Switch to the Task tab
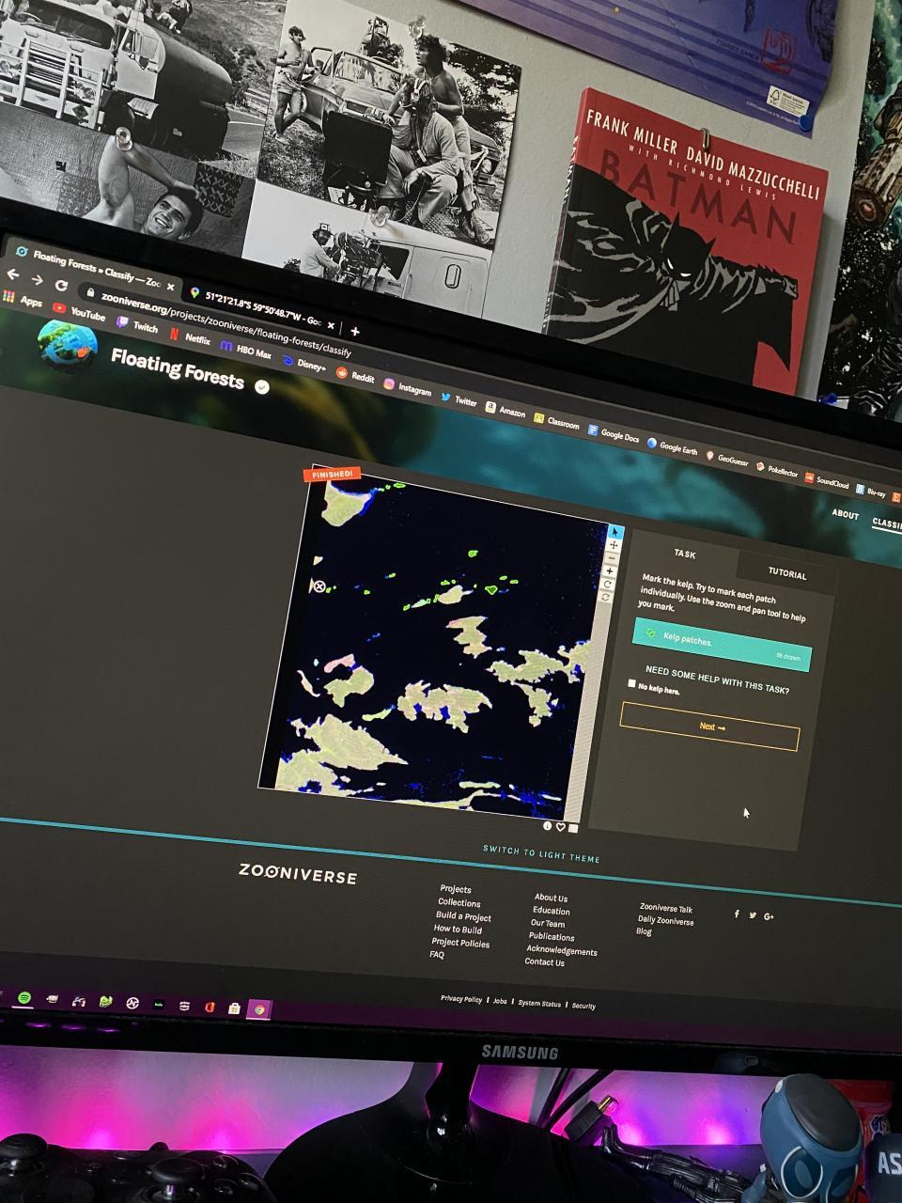 point(685,554)
